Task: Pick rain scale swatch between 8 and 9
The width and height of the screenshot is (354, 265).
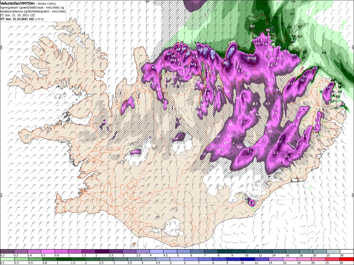Action: [219, 259]
